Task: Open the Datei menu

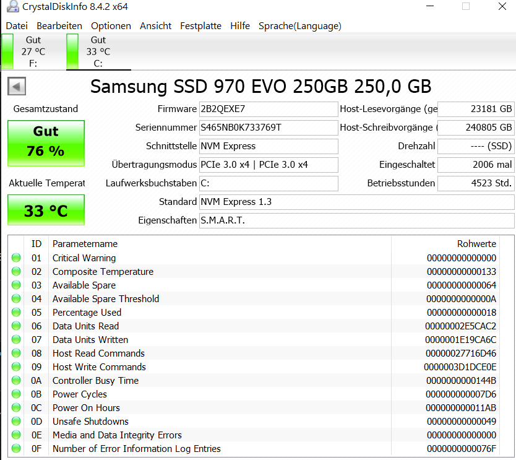Action: (x=17, y=25)
